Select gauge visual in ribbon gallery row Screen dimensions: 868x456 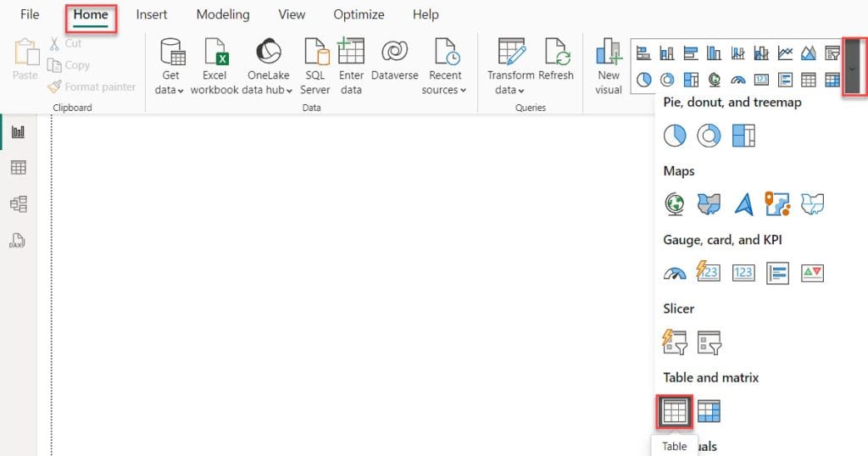click(738, 80)
